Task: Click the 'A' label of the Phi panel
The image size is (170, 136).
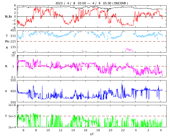Action: pyautogui.click(x=7, y=48)
